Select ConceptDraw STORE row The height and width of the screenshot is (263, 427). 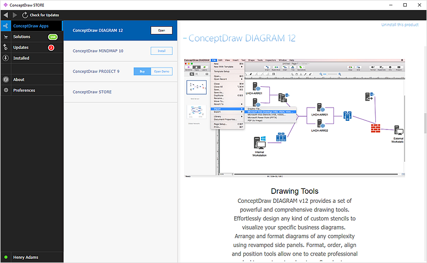pos(120,92)
